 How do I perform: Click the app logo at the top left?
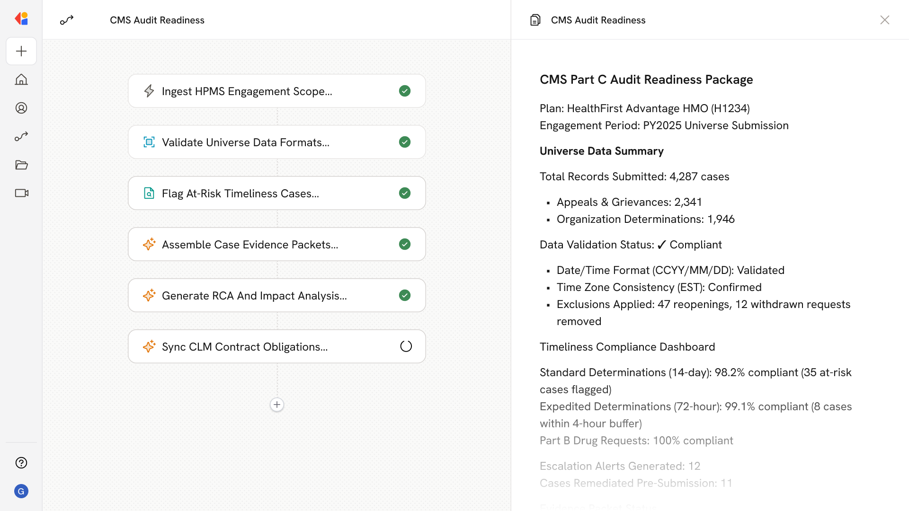(x=21, y=19)
